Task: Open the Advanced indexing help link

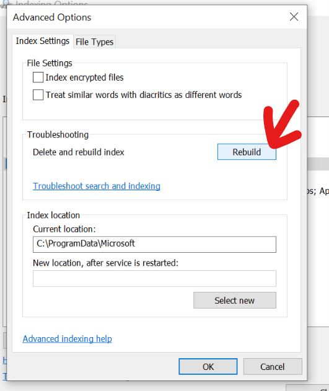Action: pyautogui.click(x=68, y=338)
